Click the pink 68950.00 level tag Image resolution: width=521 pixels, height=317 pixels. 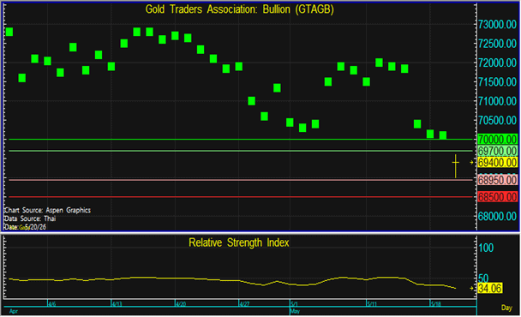pos(497,180)
